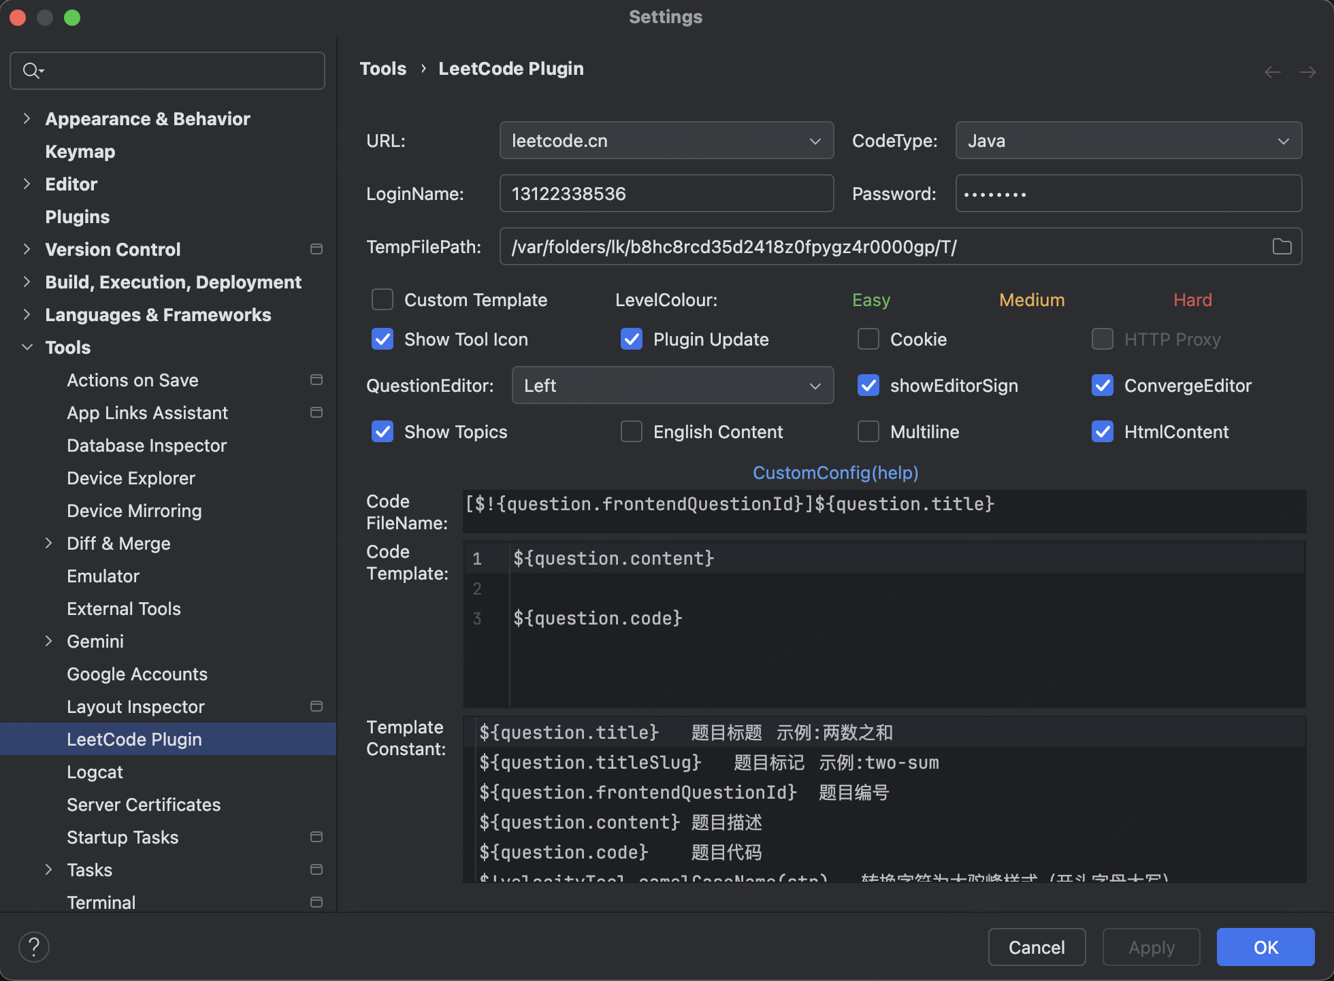Enable the Custom Template checkbox

pyautogui.click(x=383, y=299)
